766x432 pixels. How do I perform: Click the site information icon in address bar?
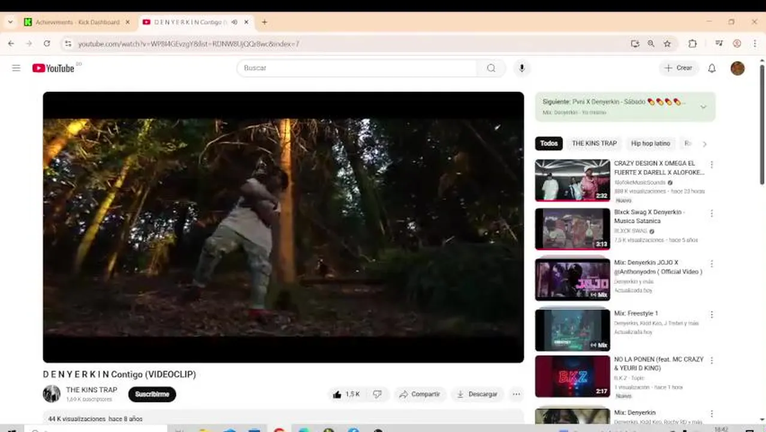point(68,44)
